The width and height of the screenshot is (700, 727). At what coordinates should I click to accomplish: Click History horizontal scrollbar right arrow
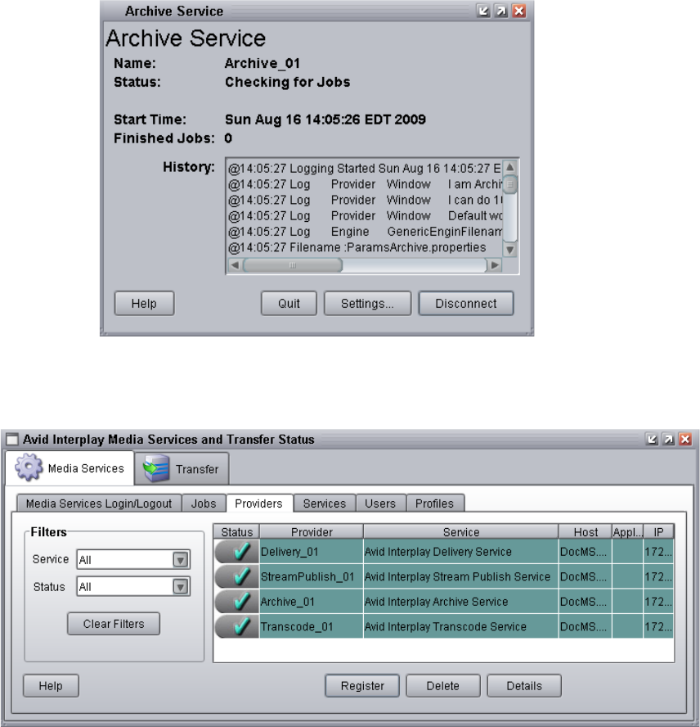pyautogui.click(x=495, y=265)
